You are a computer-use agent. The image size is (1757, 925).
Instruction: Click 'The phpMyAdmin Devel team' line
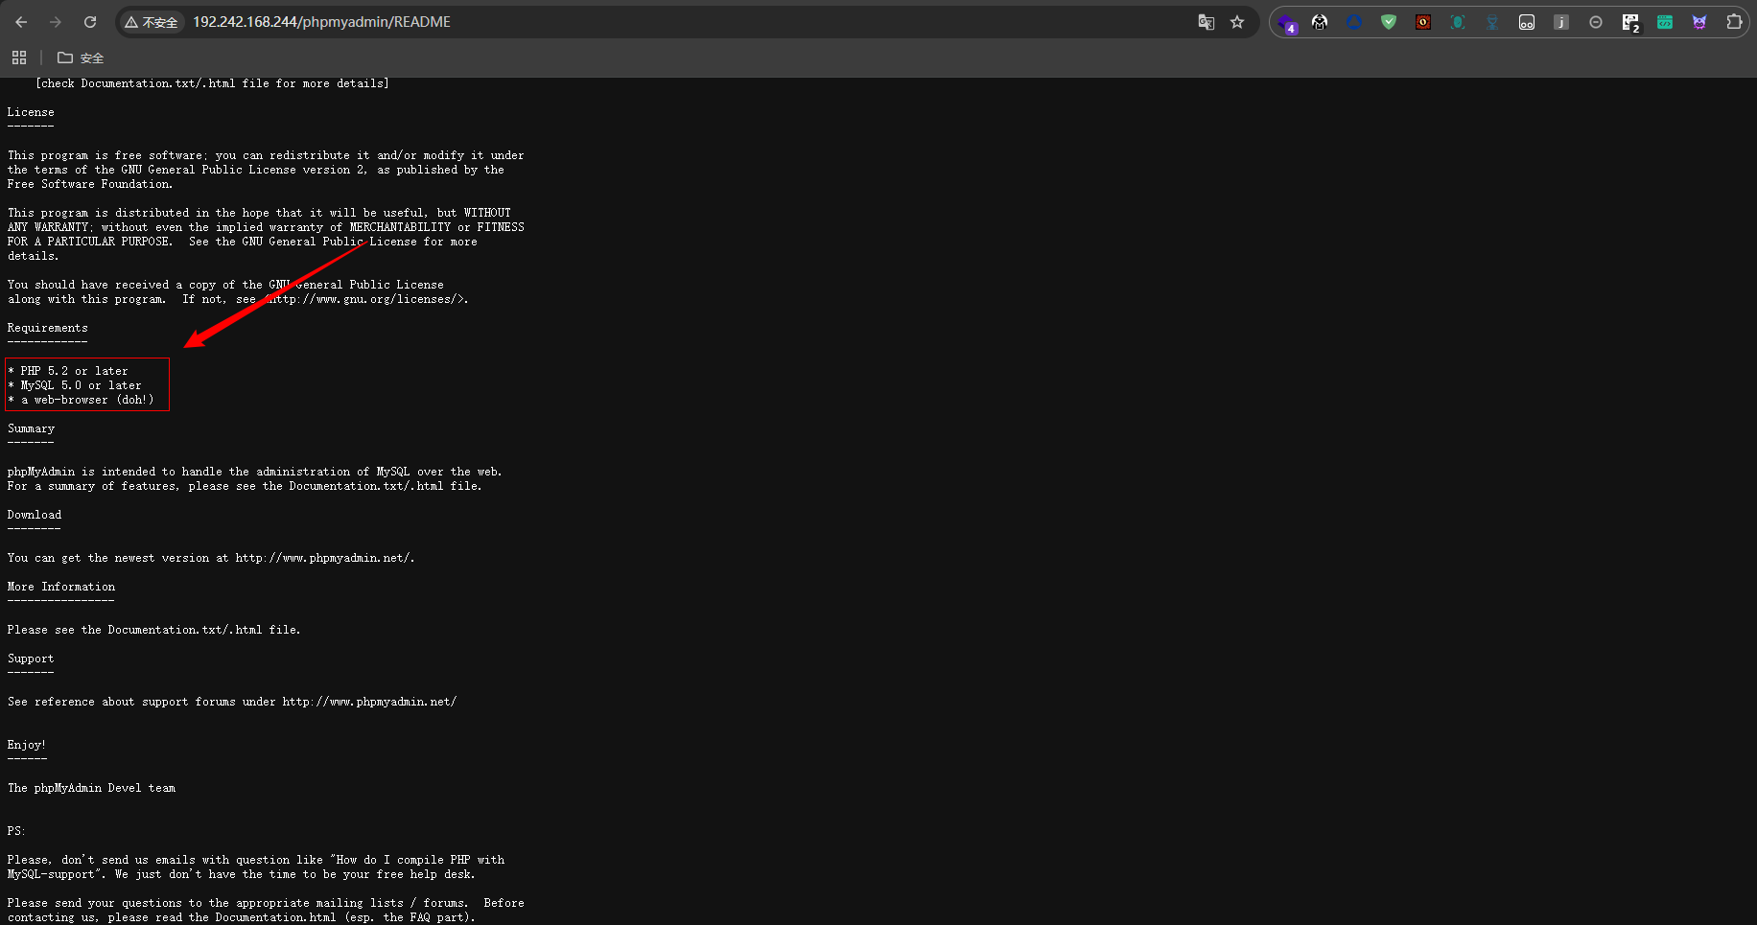point(92,788)
